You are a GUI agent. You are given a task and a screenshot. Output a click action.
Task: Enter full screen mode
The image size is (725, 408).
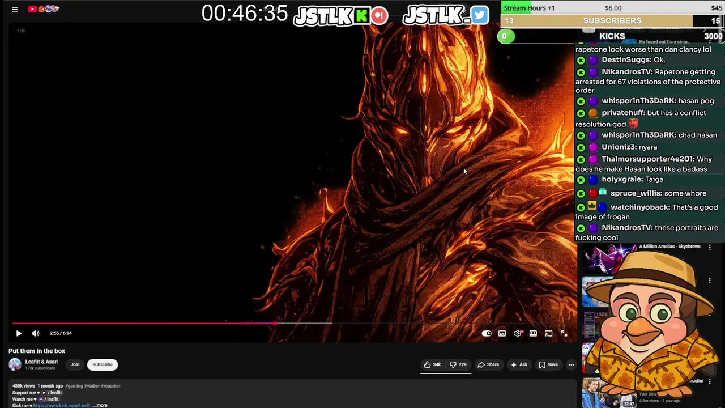(x=564, y=333)
